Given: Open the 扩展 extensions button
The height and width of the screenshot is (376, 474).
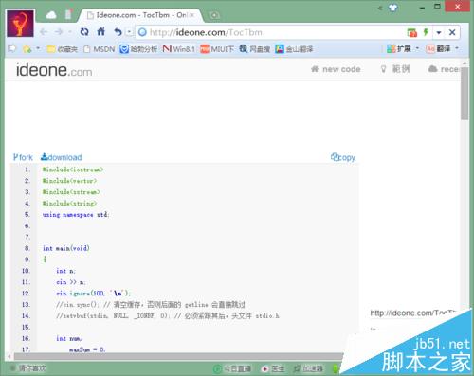Looking at the screenshot, I should click(399, 48).
